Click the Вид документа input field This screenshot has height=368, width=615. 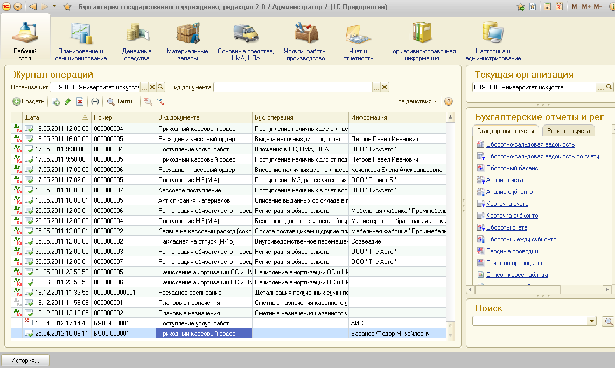(x=292, y=87)
